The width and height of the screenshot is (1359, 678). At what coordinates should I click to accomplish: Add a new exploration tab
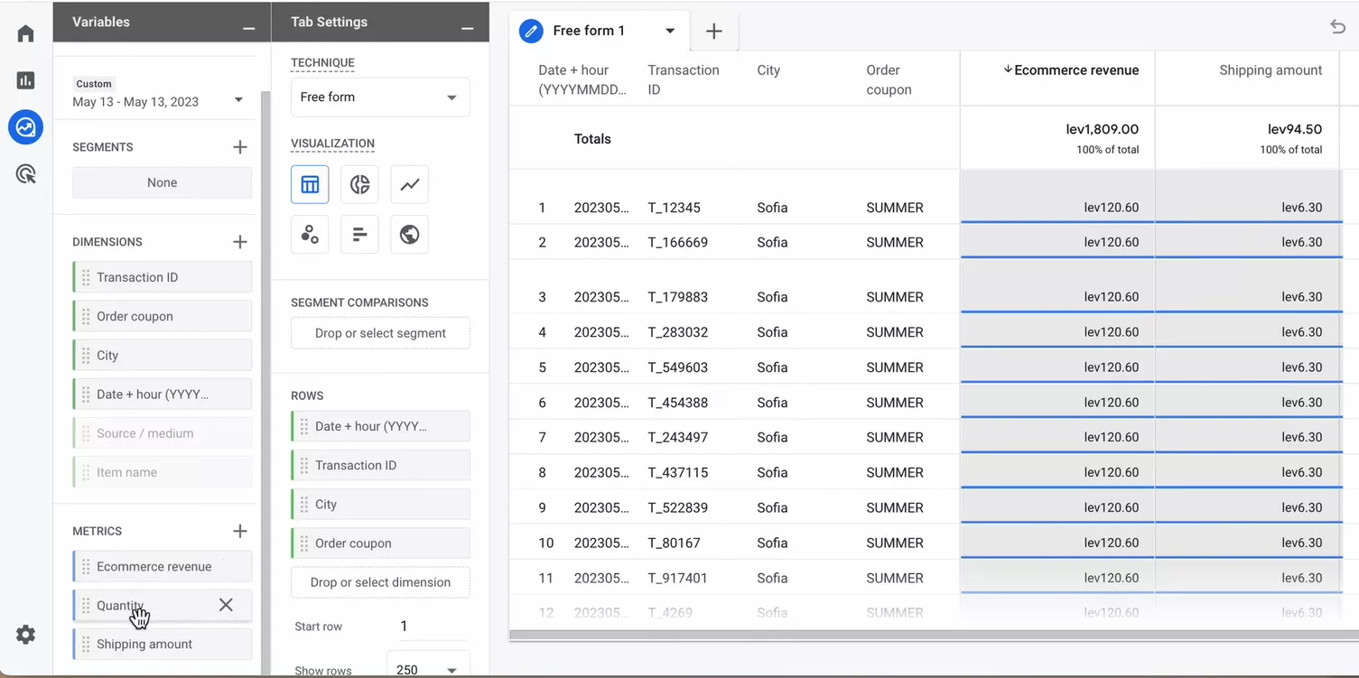coord(713,31)
